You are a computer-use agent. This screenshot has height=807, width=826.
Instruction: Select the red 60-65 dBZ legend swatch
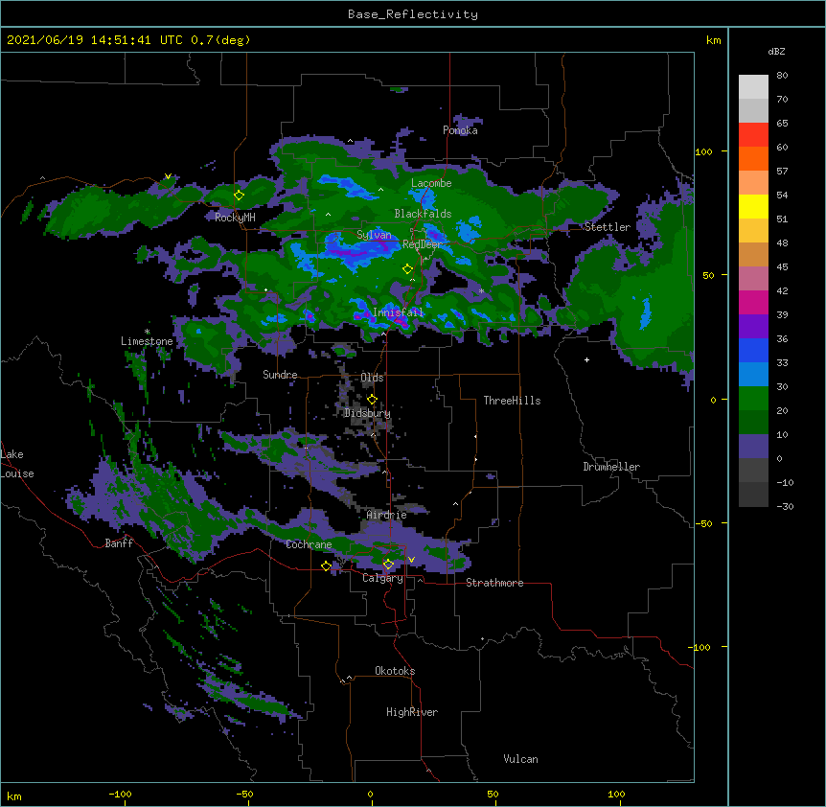point(753,135)
